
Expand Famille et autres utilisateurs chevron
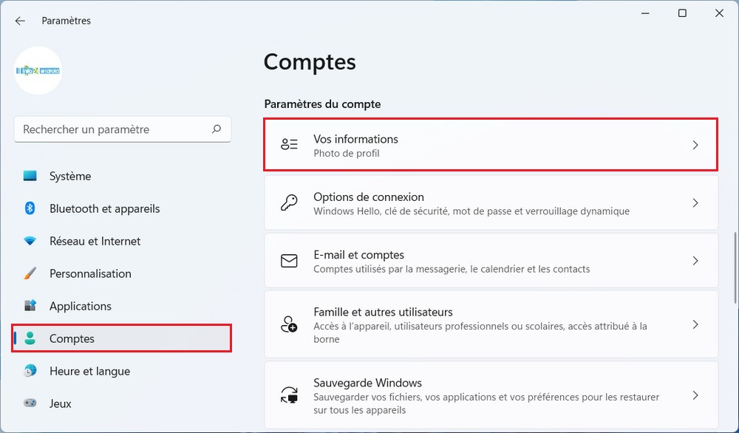(x=695, y=324)
